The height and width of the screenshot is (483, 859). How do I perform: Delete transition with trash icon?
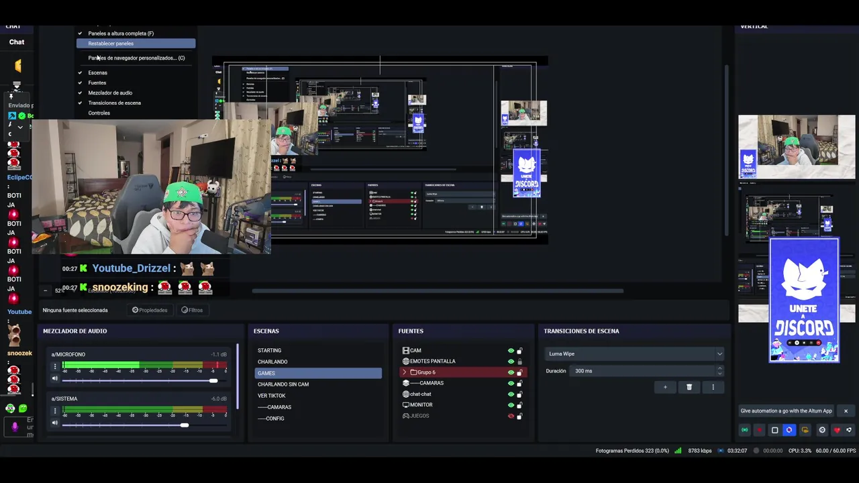click(x=689, y=387)
